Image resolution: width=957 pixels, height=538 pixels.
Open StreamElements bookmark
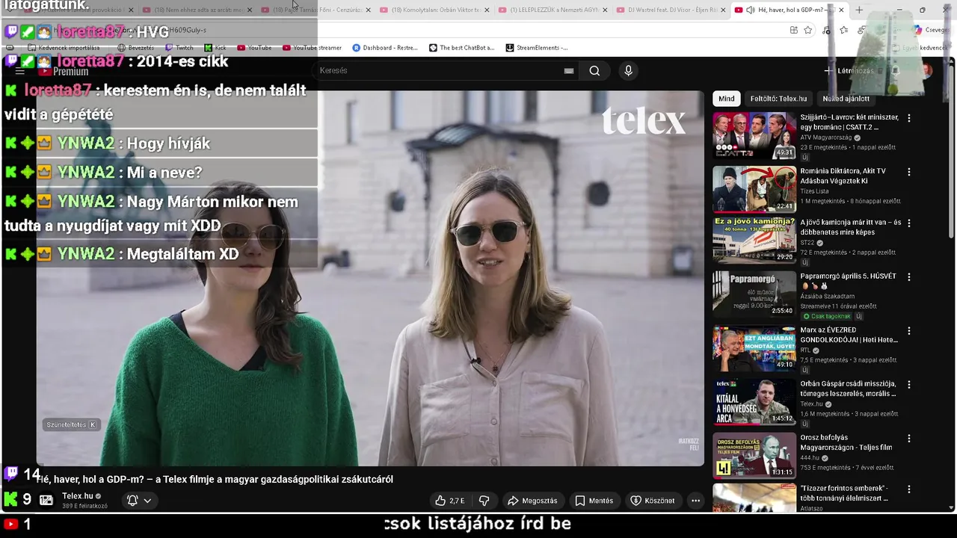(536, 48)
